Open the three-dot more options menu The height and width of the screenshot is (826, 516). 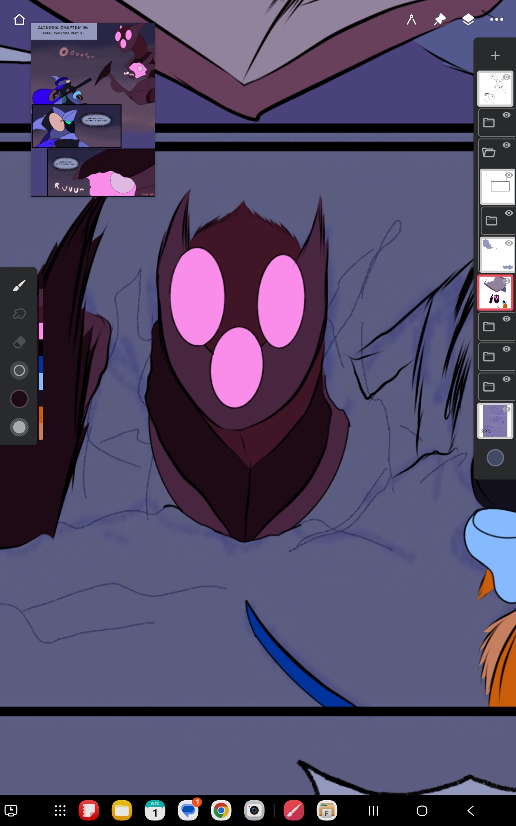[496, 19]
